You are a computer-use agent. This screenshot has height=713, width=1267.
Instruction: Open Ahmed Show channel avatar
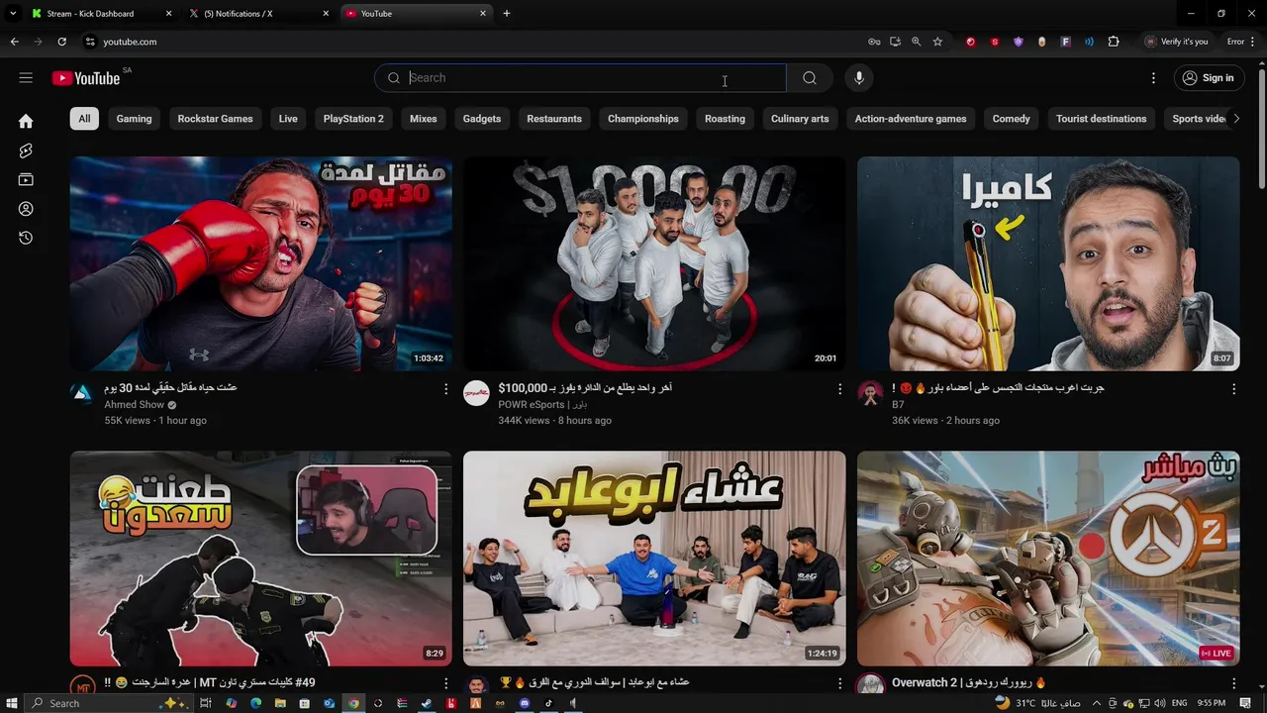82,393
